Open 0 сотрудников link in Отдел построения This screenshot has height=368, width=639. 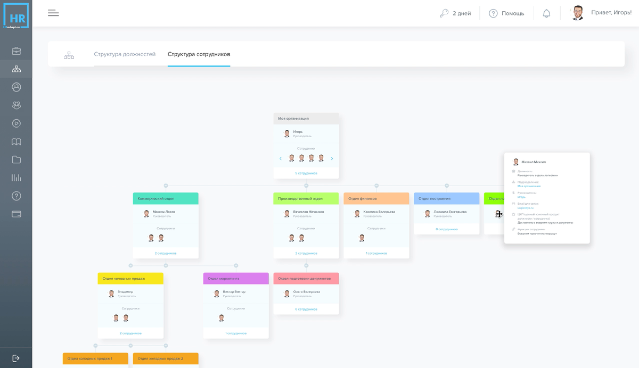click(x=447, y=229)
